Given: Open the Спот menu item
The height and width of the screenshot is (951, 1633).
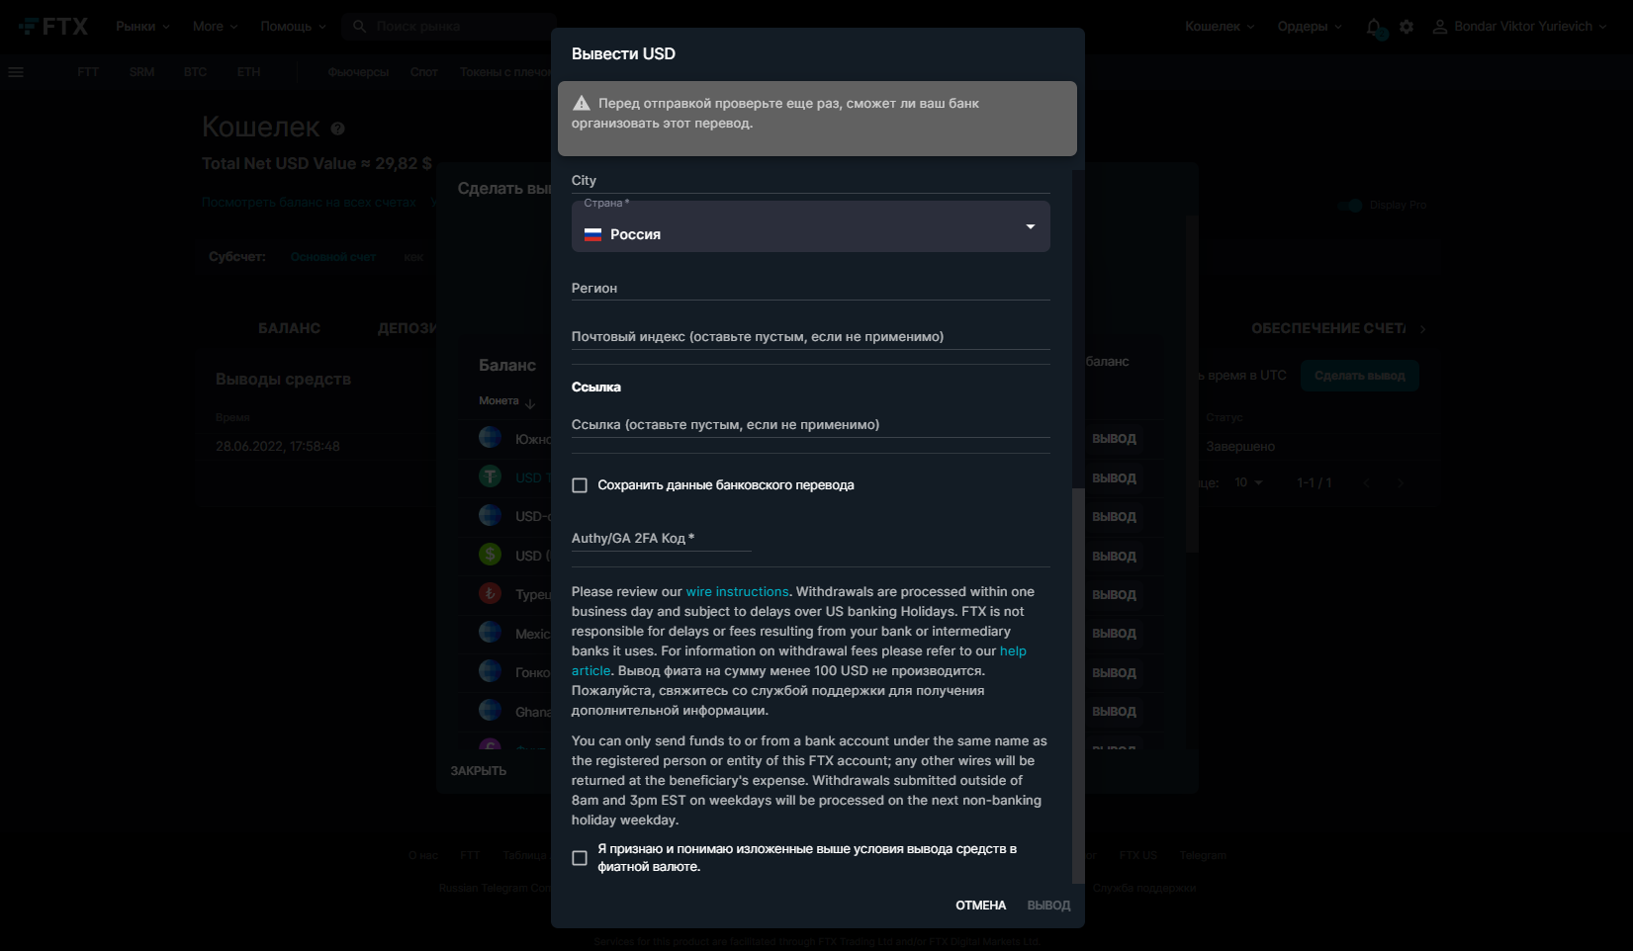Looking at the screenshot, I should 423,72.
